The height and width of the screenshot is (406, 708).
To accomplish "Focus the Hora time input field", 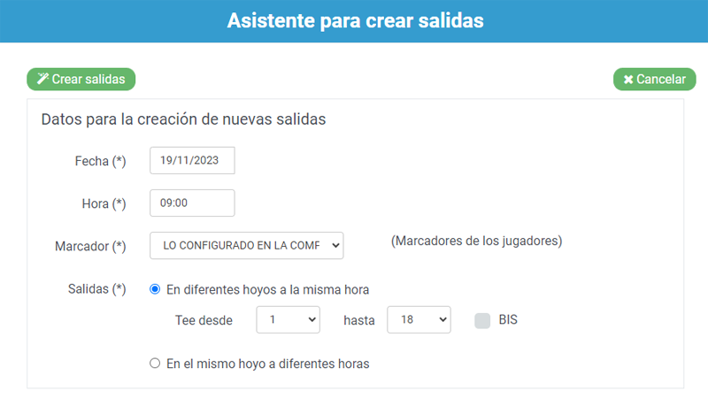I will (x=192, y=203).
